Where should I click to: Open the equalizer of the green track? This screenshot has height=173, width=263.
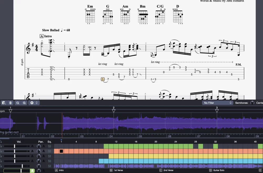(49, 146)
